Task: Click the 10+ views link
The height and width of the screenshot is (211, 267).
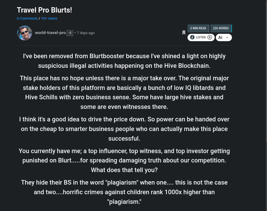Action: (49, 18)
